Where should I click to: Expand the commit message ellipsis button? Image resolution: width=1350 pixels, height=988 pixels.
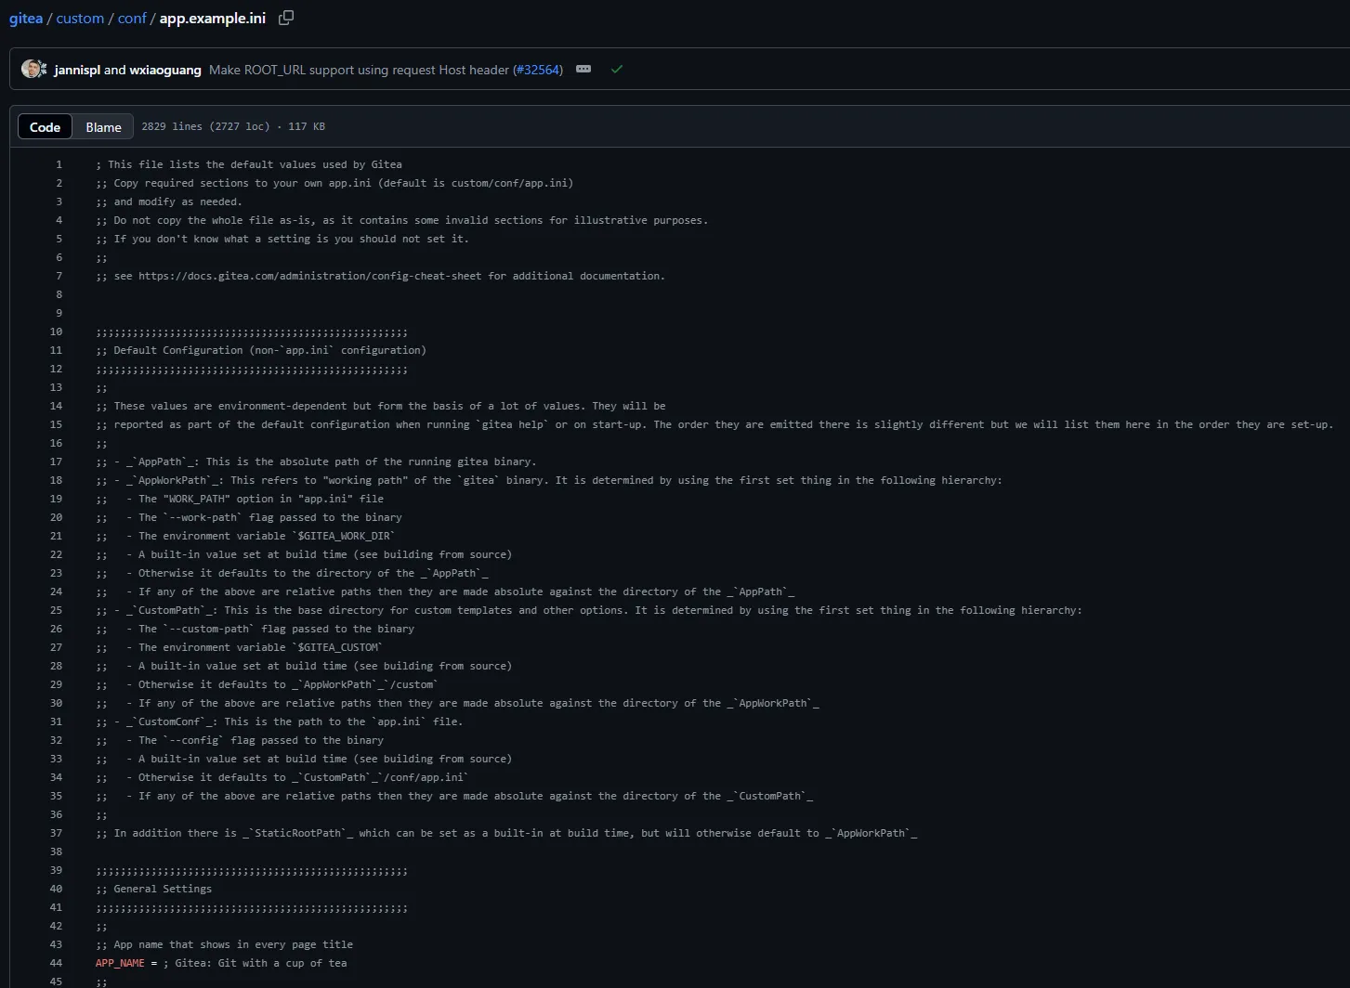pos(583,70)
